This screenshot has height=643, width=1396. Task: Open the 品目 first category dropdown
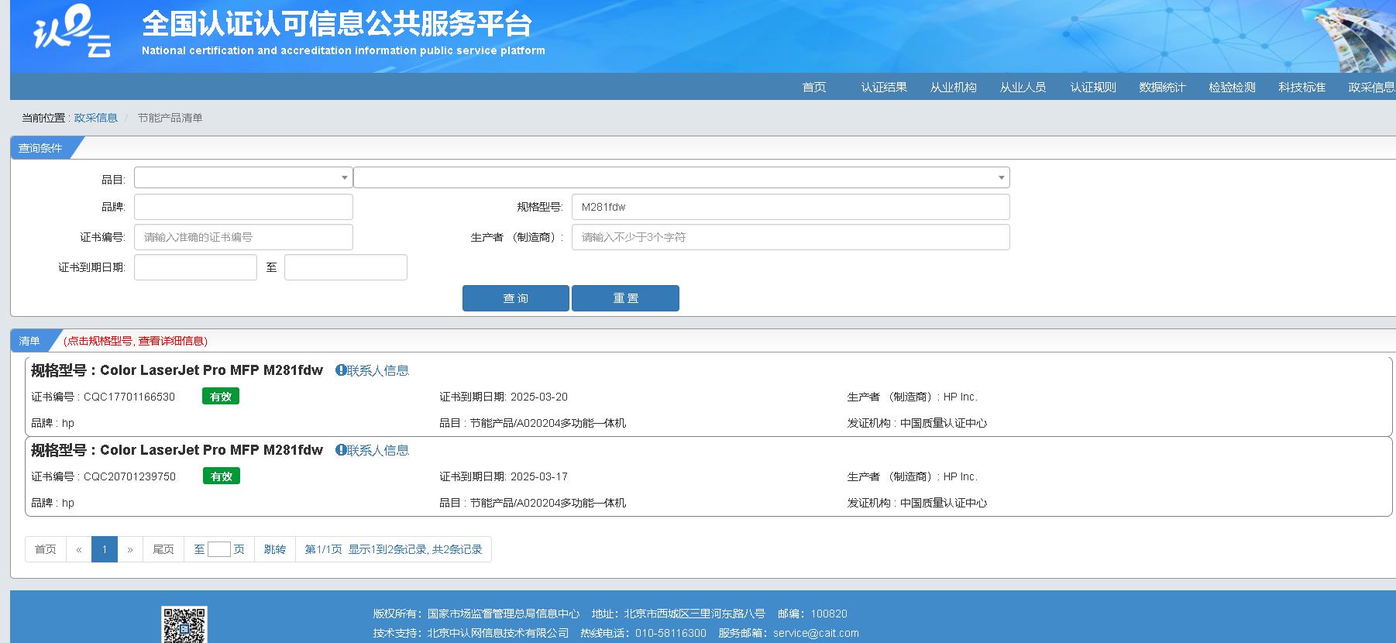click(243, 177)
